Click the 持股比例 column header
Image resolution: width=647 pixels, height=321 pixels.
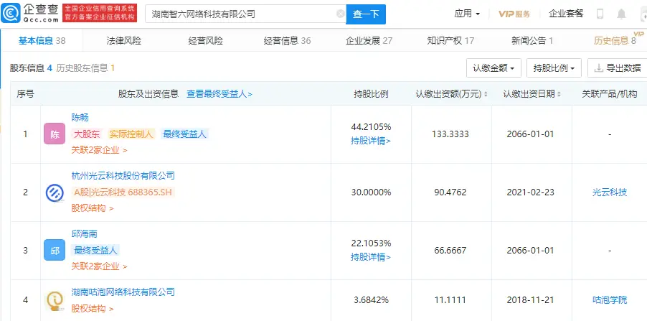(x=371, y=94)
